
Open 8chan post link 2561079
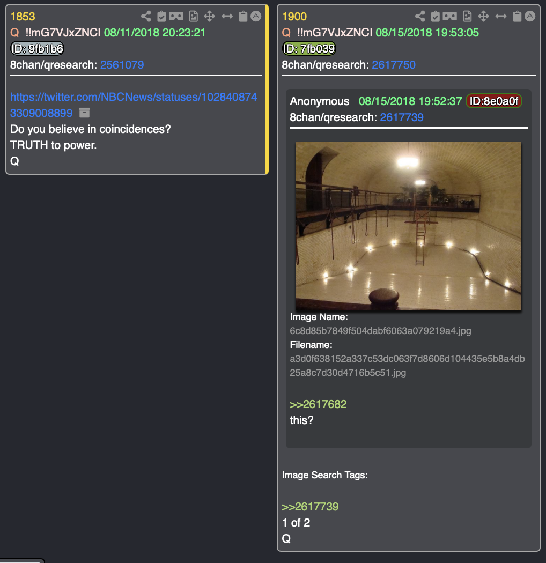122,65
